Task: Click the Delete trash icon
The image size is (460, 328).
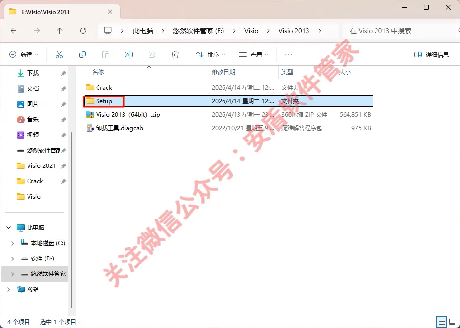Action: 175,55
